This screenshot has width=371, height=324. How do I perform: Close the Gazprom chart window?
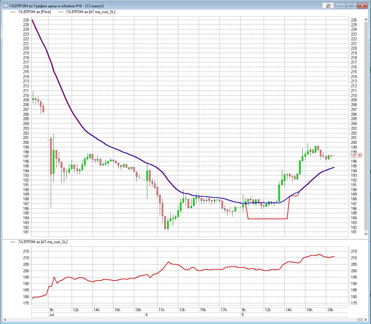[362, 6]
